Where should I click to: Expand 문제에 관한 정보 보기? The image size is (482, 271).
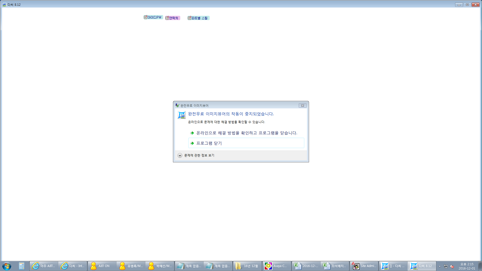tap(180, 155)
